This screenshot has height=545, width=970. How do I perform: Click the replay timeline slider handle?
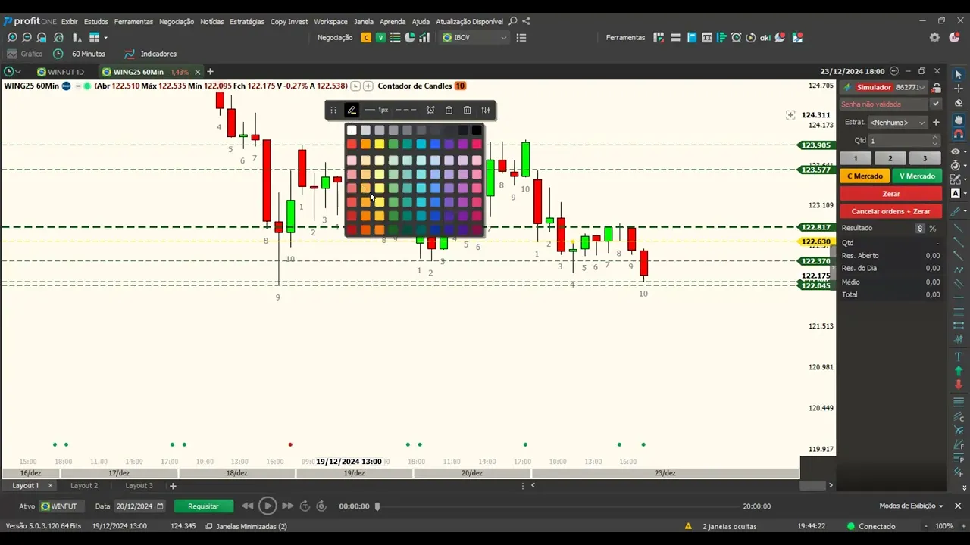coord(377,506)
